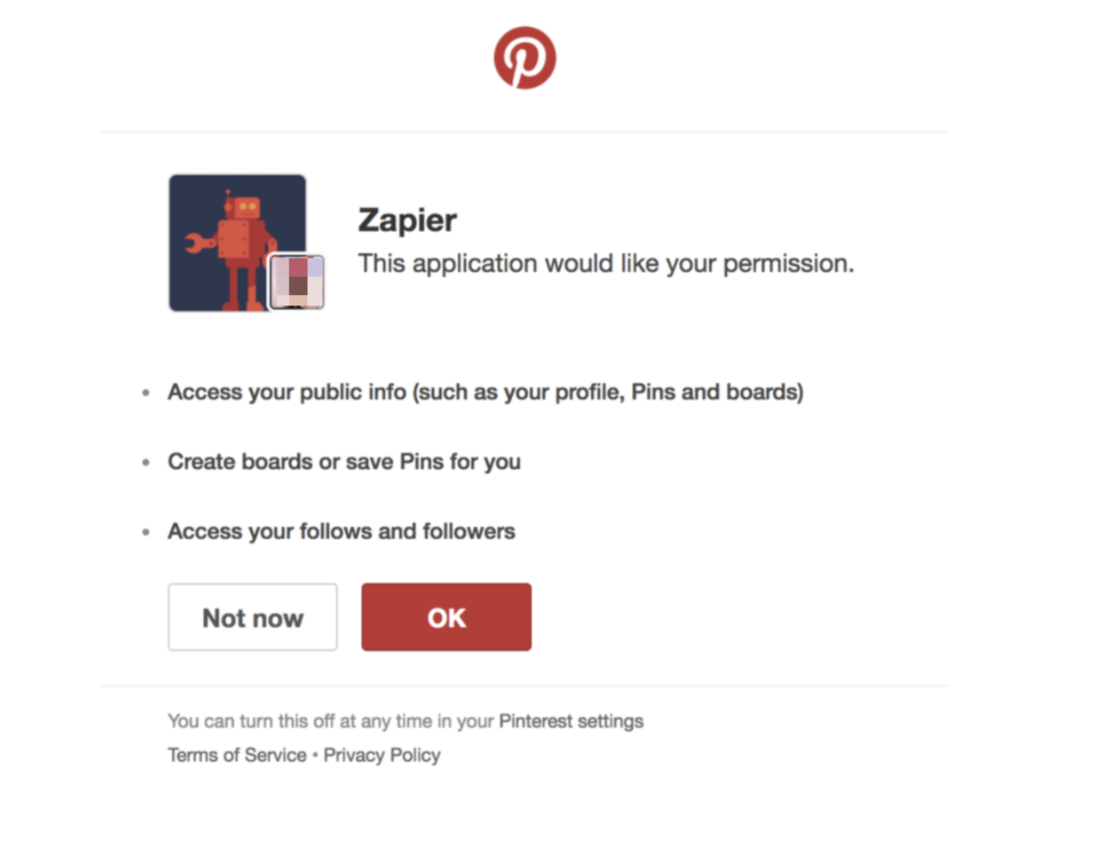
Task: Select the "Access your follows and followers" line
Action: click(x=342, y=531)
